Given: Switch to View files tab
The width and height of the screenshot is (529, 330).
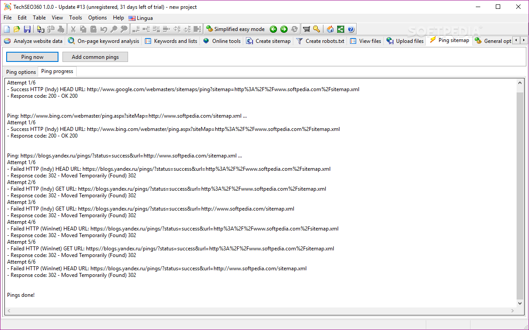Looking at the screenshot, I should click(x=366, y=41).
